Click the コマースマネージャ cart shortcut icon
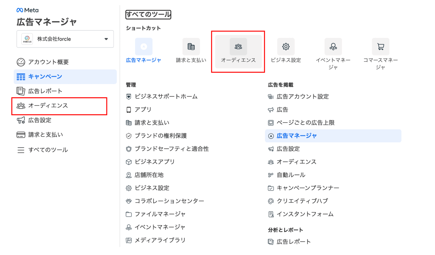This screenshot has width=435, height=255. pyautogui.click(x=380, y=46)
